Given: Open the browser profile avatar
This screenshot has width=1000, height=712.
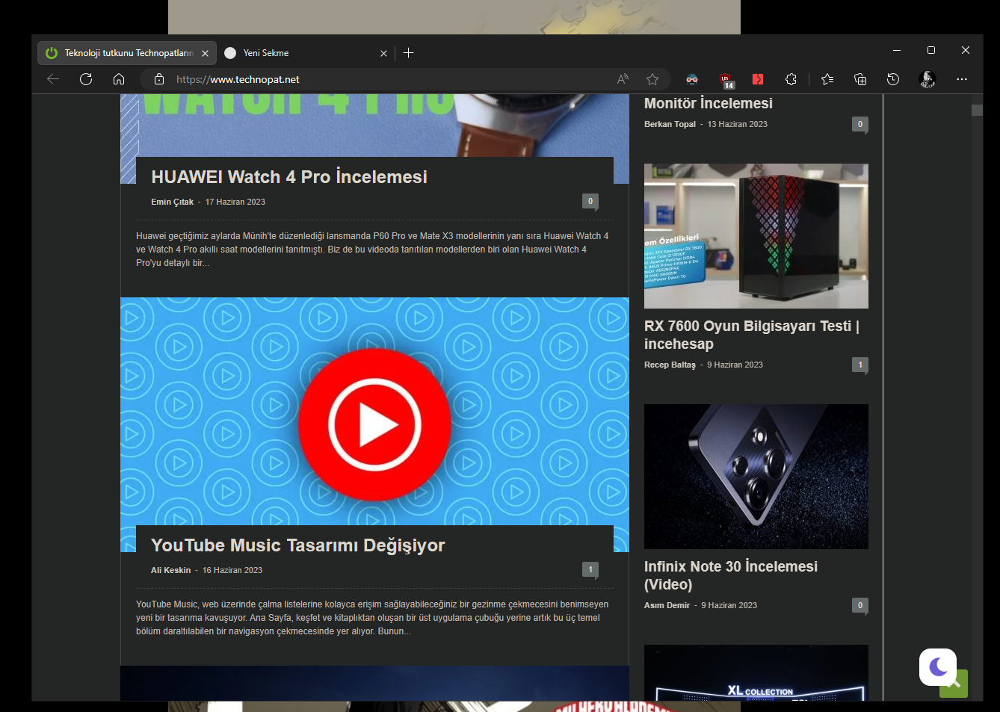Looking at the screenshot, I should 928,79.
